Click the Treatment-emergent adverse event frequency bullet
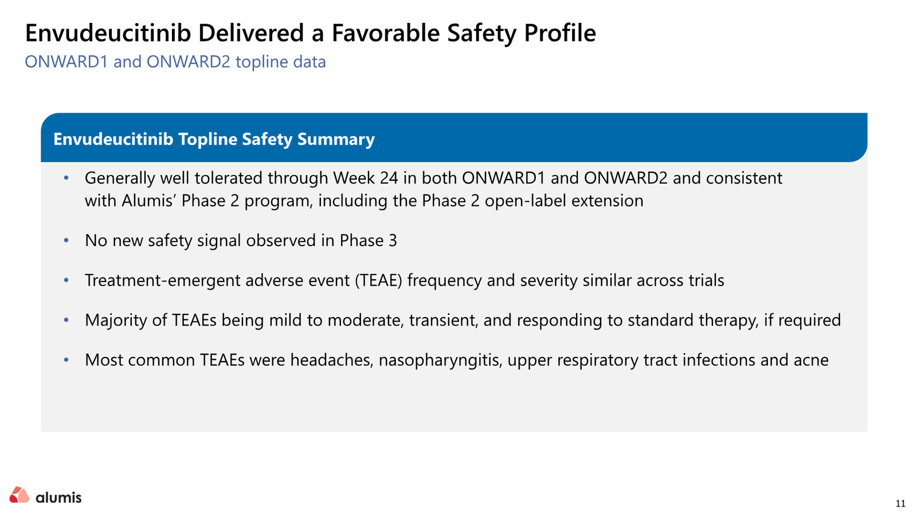 pos(405,280)
